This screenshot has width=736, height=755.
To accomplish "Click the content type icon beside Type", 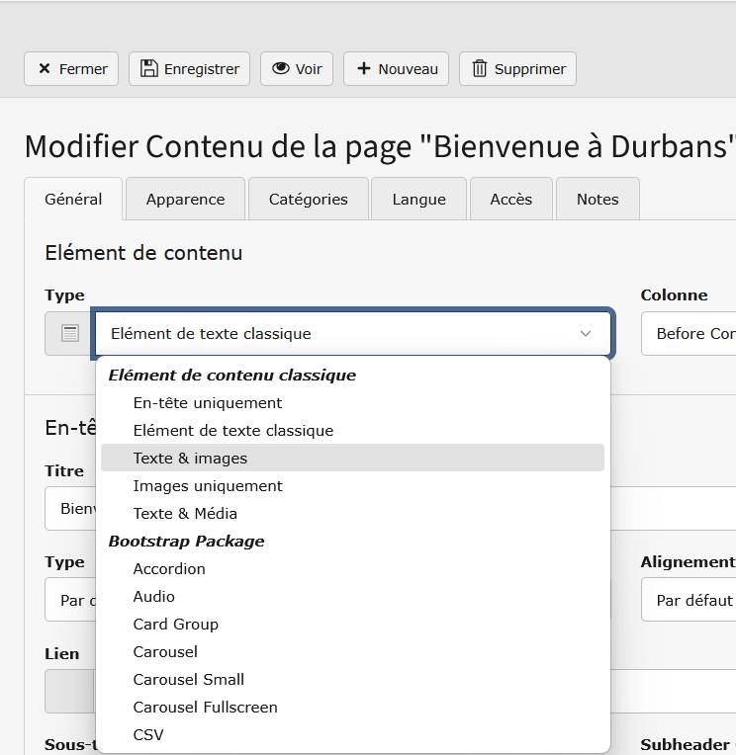I will click(x=69, y=334).
